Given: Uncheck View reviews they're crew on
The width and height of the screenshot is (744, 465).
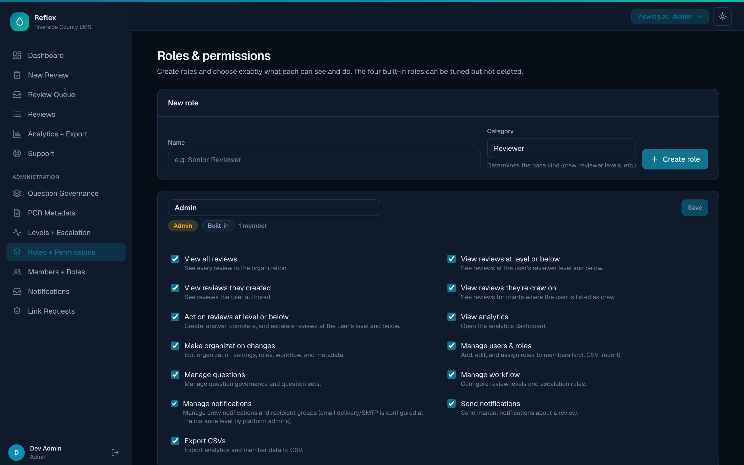Looking at the screenshot, I should pyautogui.click(x=452, y=288).
